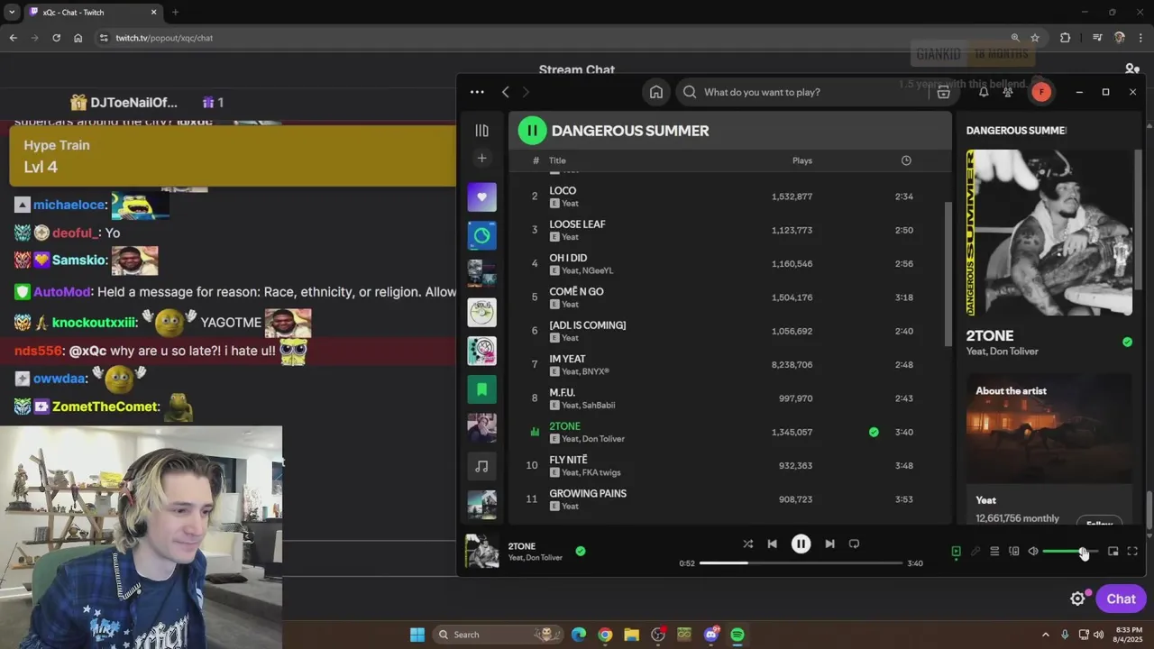Image resolution: width=1154 pixels, height=649 pixels.
Task: Open the music note playlist in sidebar
Action: click(x=481, y=466)
